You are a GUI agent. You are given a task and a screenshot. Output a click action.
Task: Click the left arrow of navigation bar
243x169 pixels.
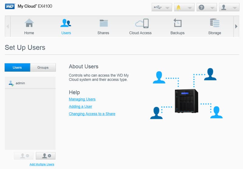click(8, 26)
